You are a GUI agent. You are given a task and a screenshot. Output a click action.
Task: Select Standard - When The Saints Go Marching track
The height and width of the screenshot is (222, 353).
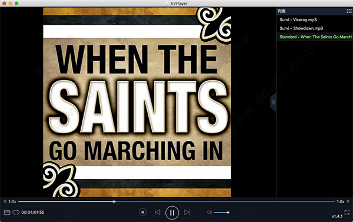315,37
